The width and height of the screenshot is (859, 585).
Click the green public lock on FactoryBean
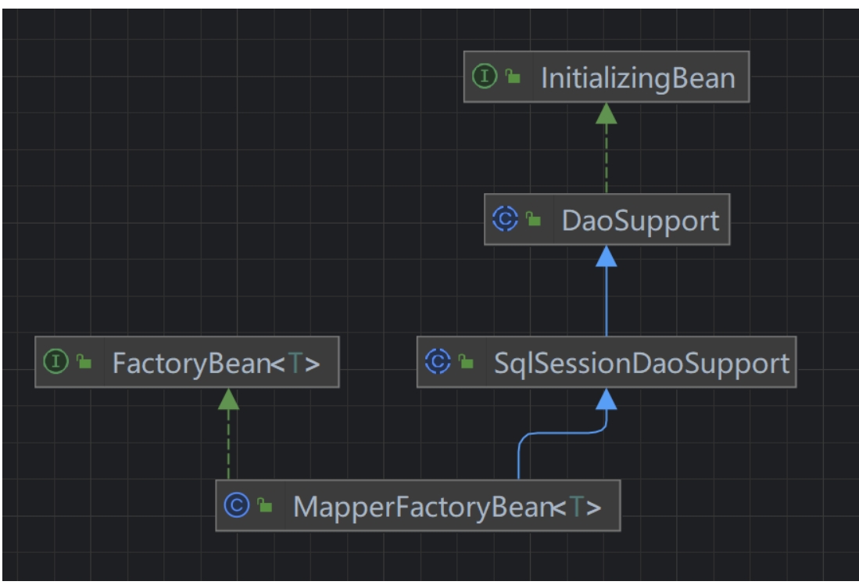[84, 363]
